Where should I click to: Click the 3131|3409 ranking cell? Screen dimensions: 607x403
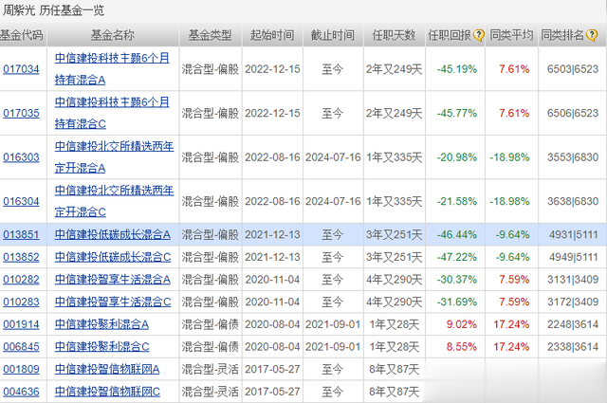click(573, 280)
